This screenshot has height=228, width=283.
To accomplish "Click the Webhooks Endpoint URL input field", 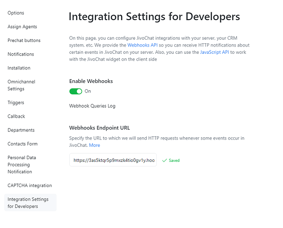I will 113,161.
